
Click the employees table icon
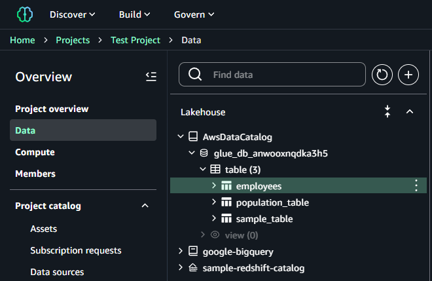(x=226, y=185)
